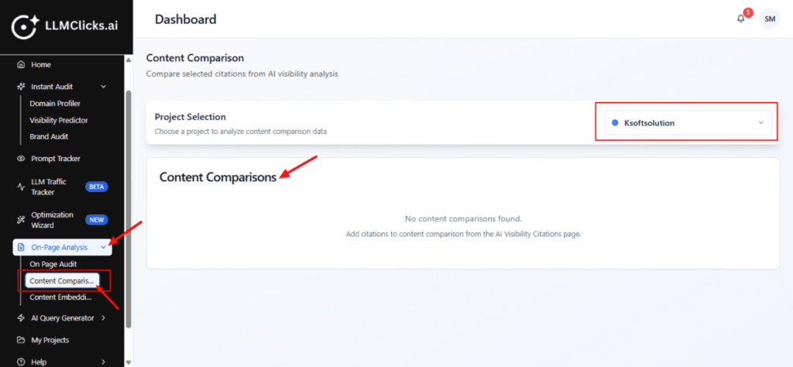The image size is (793, 367).
Task: Click the Optimization Wizard wand icon
Action: pyautogui.click(x=21, y=220)
